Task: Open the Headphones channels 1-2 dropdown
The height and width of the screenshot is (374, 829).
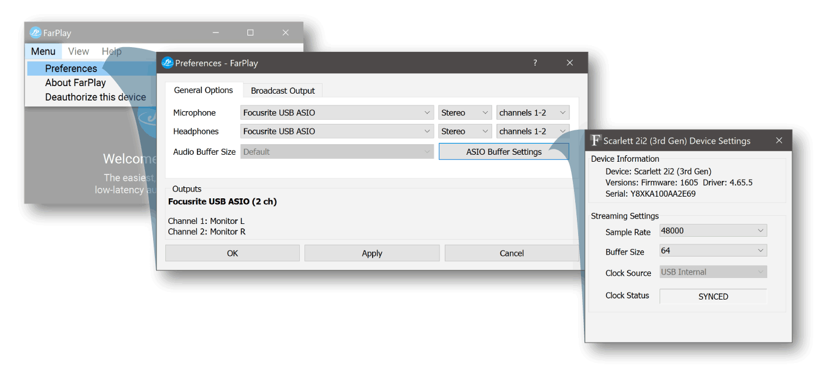Action: [x=533, y=131]
